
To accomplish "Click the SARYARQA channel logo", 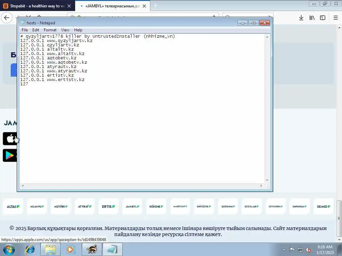I will (x=300, y=206).
